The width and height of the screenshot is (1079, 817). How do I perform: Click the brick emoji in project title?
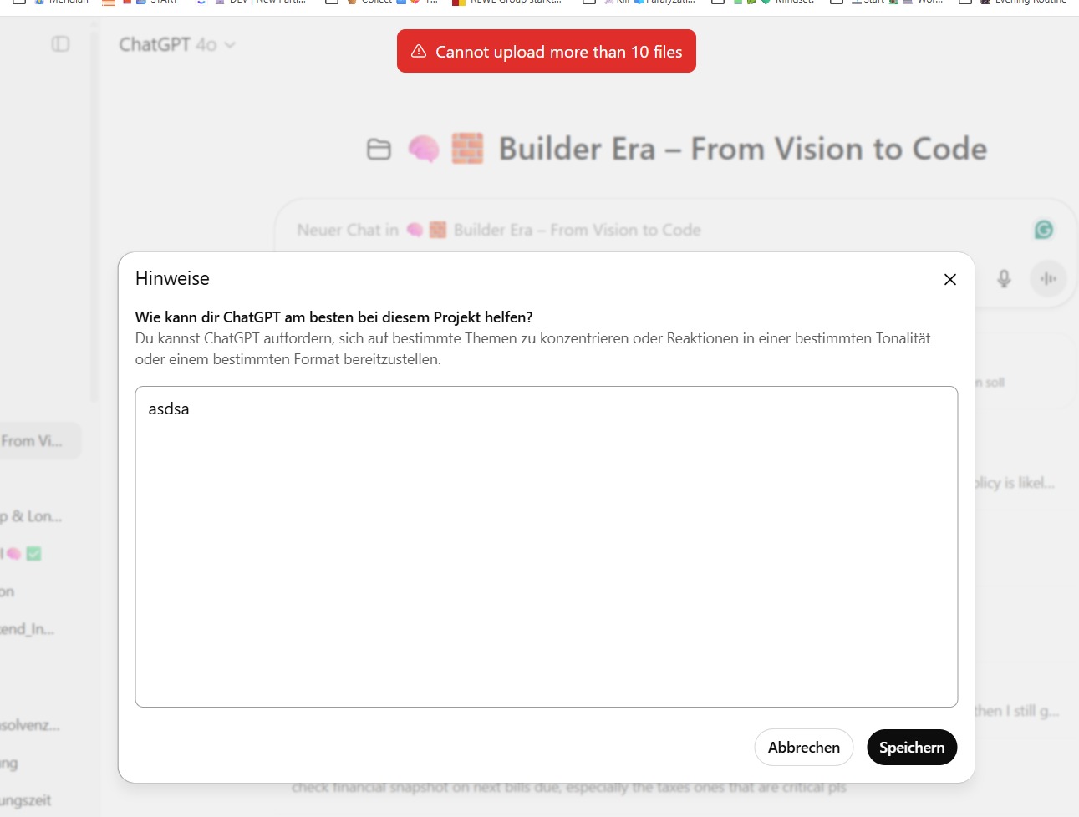(467, 149)
